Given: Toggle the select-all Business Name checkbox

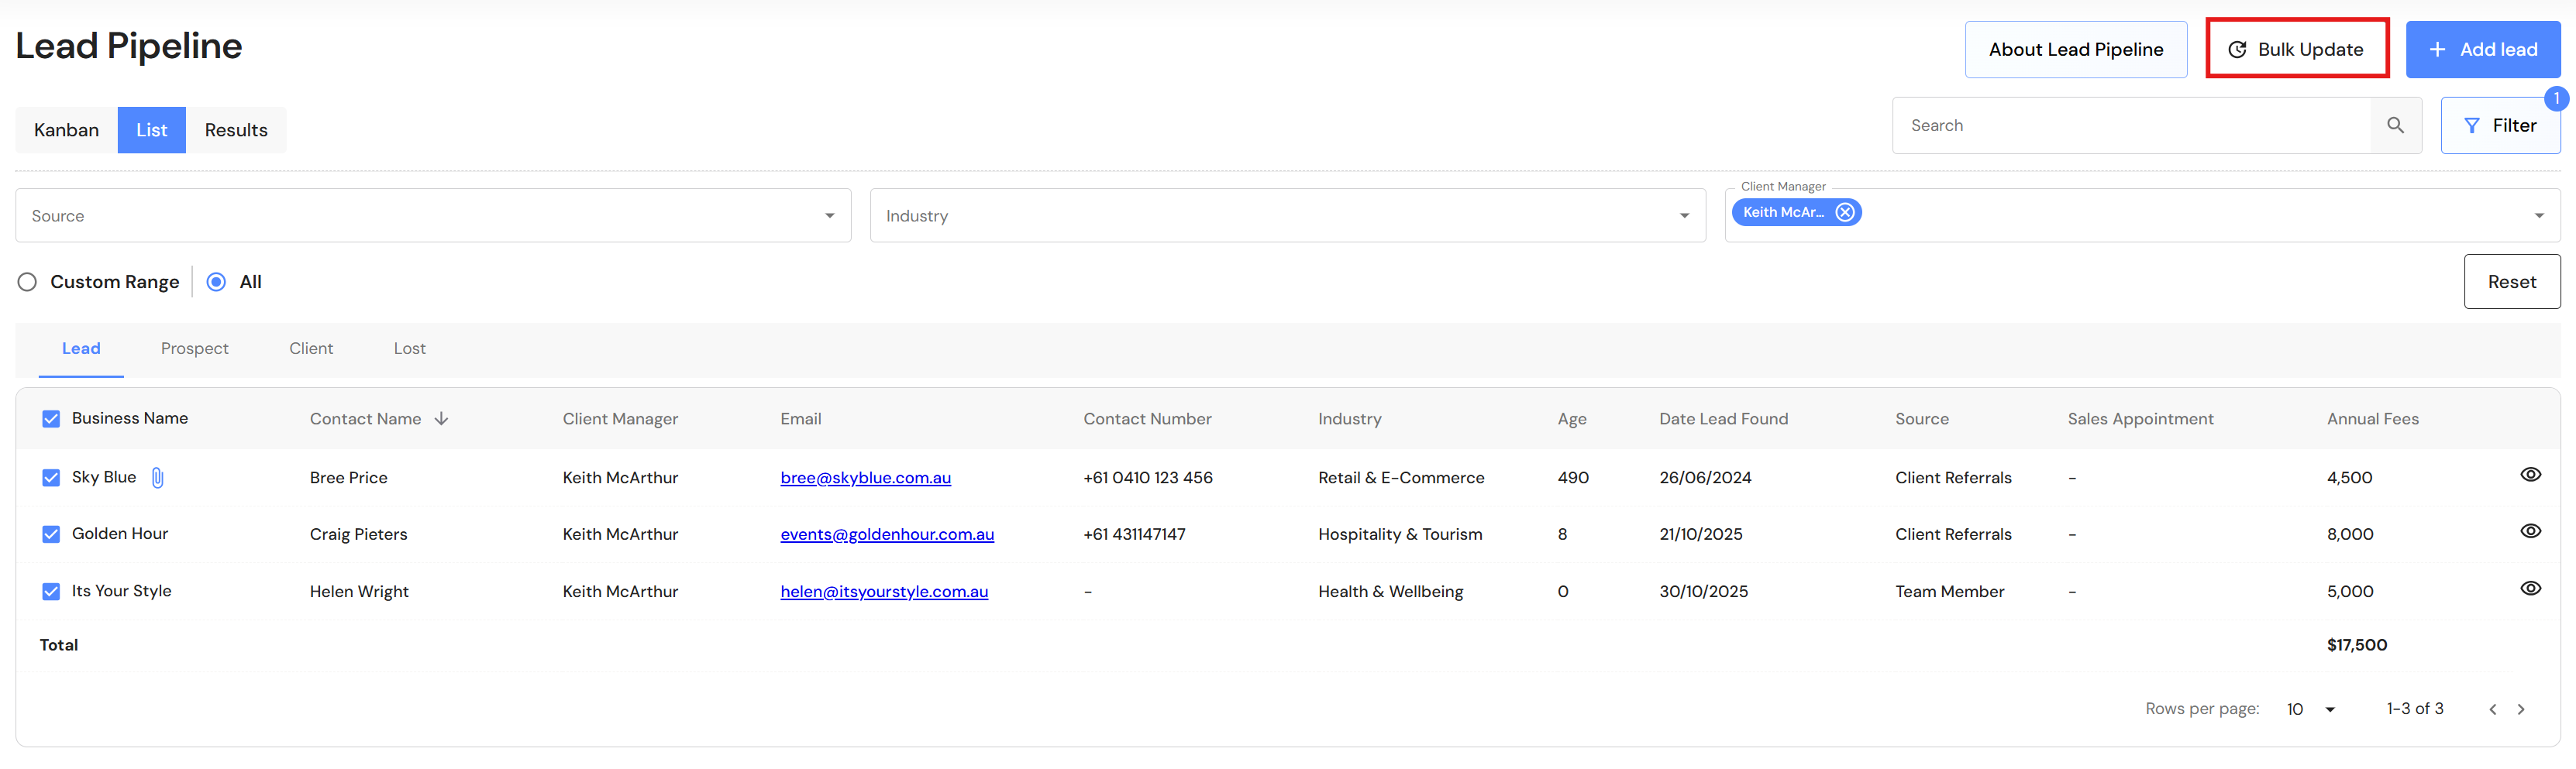Looking at the screenshot, I should 51,420.
